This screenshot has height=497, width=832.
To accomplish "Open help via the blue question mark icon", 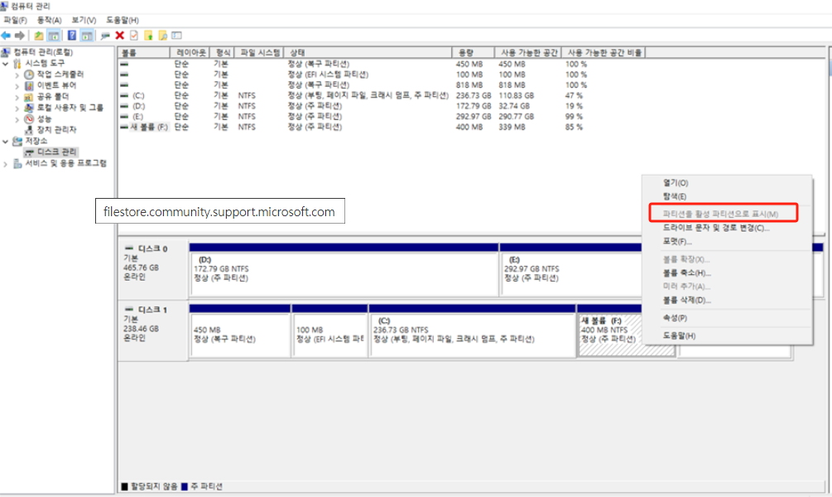I will [x=72, y=36].
